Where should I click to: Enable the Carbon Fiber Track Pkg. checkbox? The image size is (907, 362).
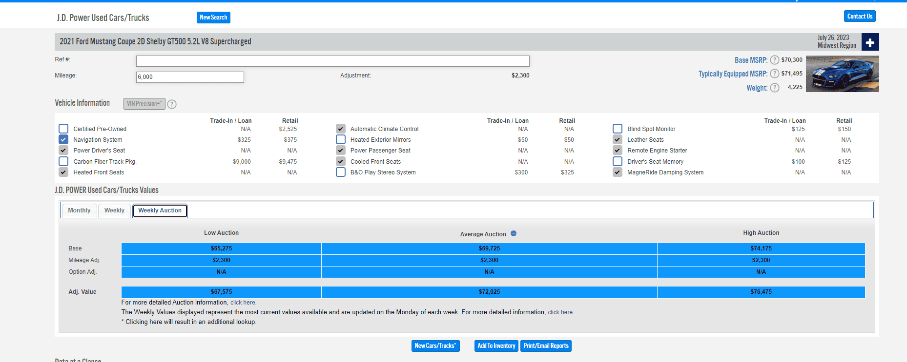63,161
